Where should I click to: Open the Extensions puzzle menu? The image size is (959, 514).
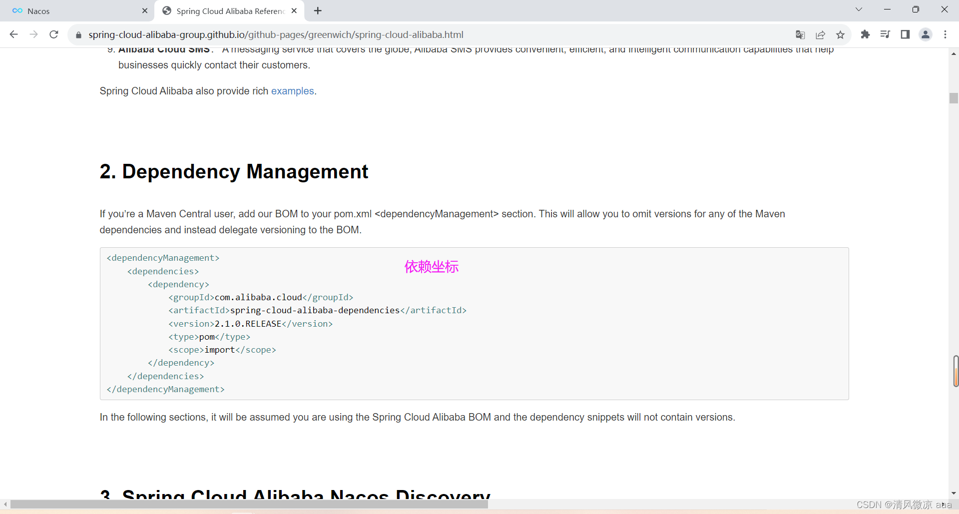(865, 34)
